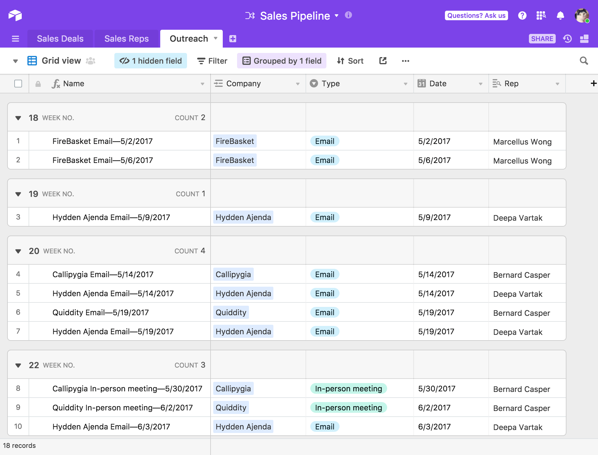598x455 pixels.
Task: Open the Outreach tab dropdown arrow
Action: [216, 38]
